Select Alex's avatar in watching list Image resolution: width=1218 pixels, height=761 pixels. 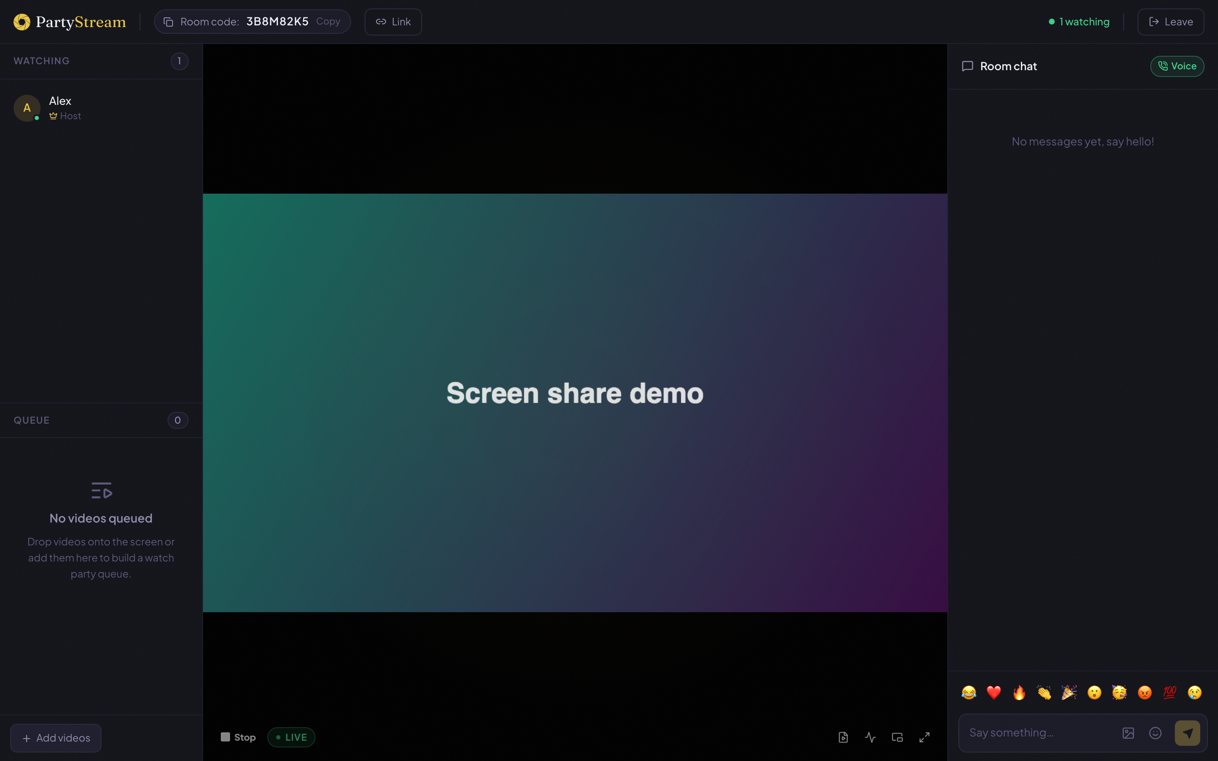27,108
